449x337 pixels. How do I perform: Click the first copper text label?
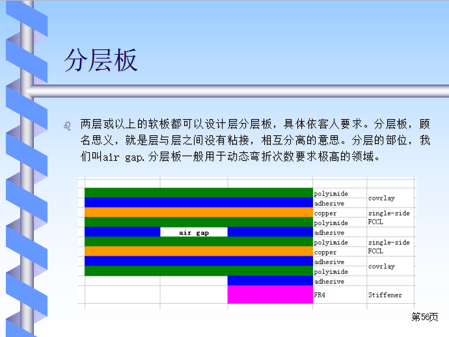[325, 213]
